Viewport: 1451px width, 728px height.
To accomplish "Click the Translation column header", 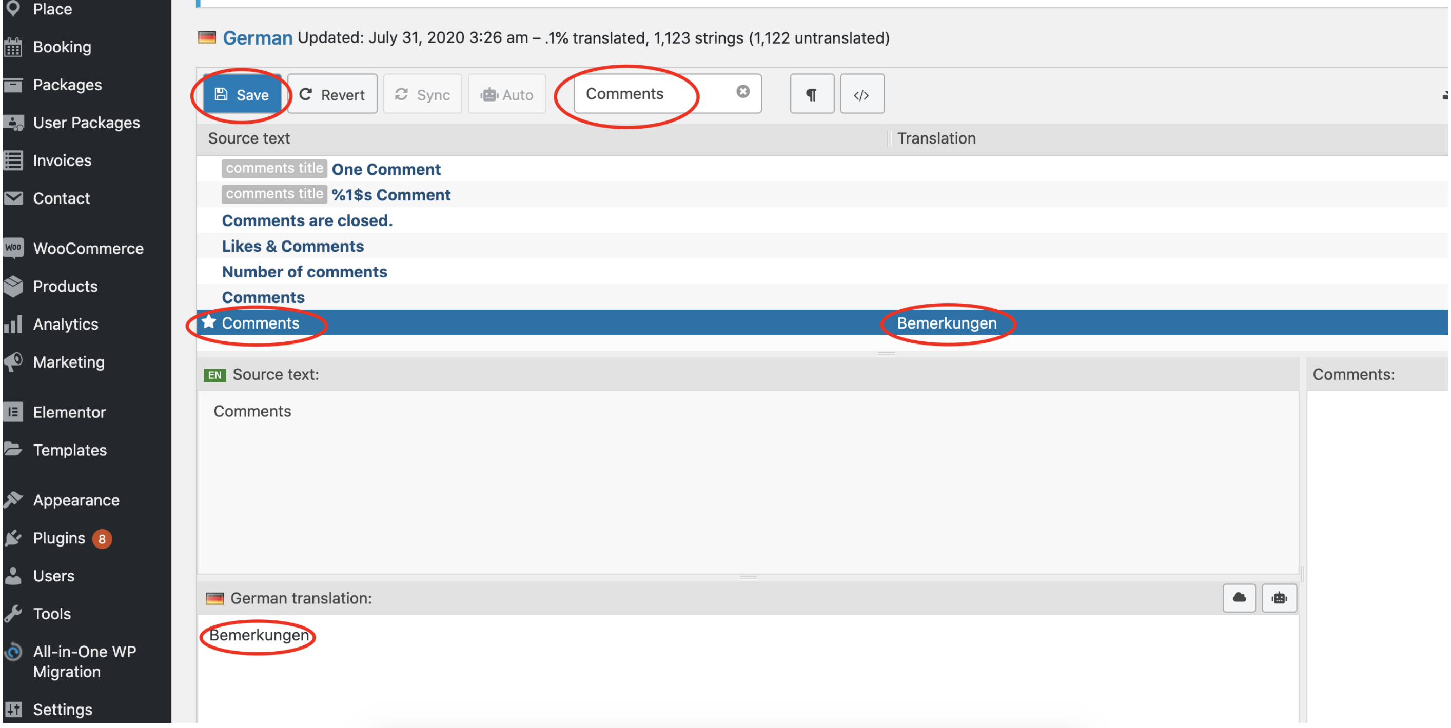I will pyautogui.click(x=936, y=138).
